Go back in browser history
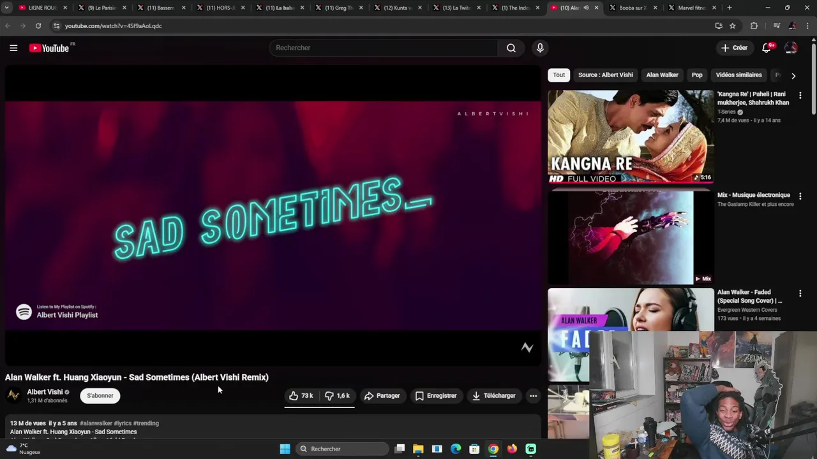Image resolution: width=817 pixels, height=459 pixels. tap(8, 25)
